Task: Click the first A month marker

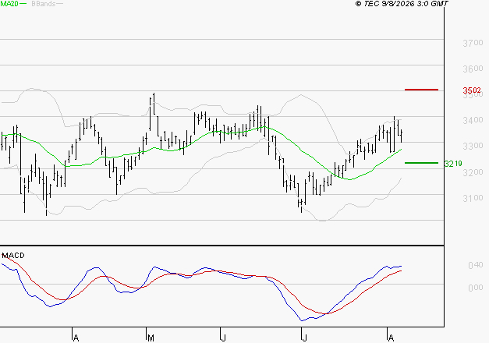Action: tap(76, 338)
